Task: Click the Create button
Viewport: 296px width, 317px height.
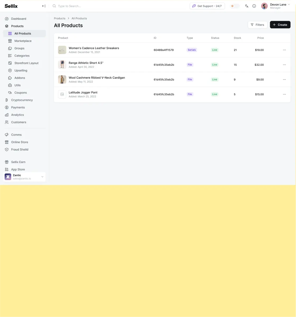Action: click(280, 25)
